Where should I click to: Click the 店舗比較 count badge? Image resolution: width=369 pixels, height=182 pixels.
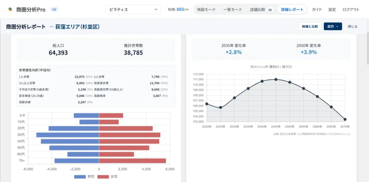[270, 10]
